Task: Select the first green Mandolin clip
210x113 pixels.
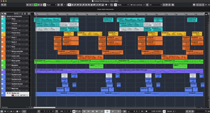Action: coord(96,66)
